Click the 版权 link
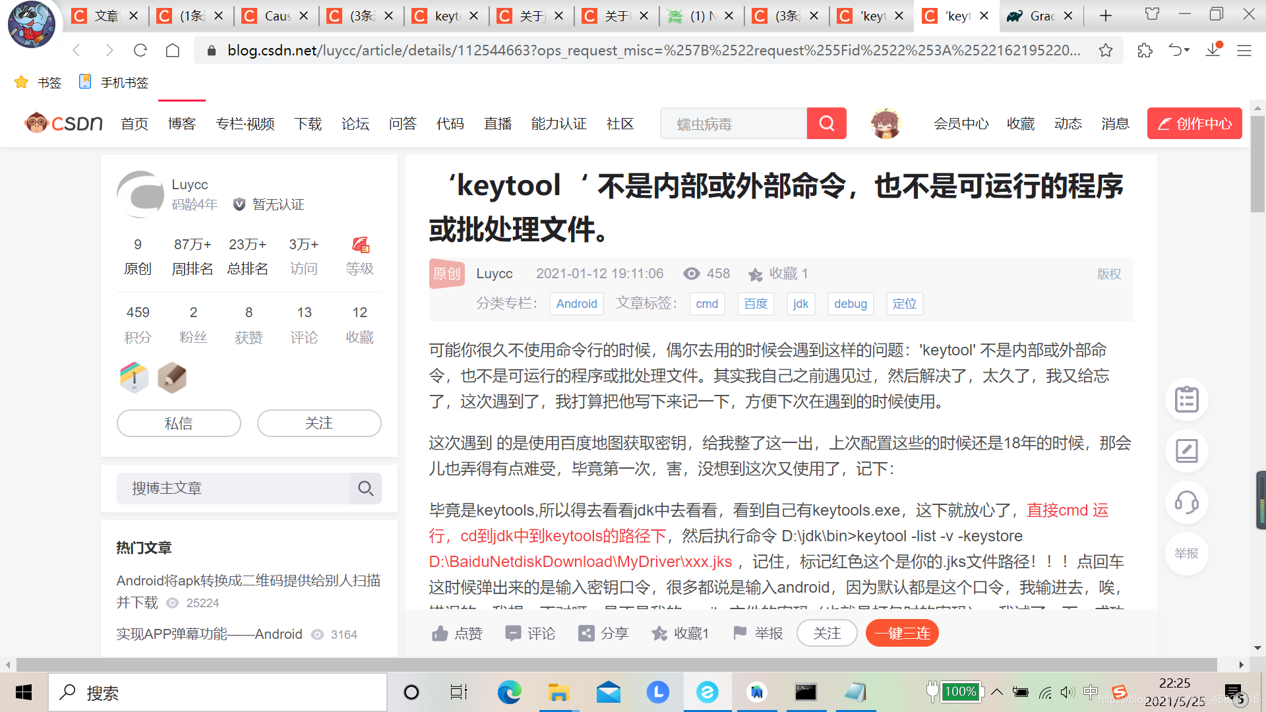 coord(1109,274)
